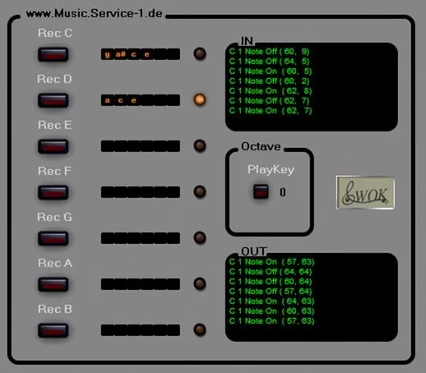The width and height of the screenshot is (426, 373).
Task: Click the empty Rec B note display
Action: [141, 330]
